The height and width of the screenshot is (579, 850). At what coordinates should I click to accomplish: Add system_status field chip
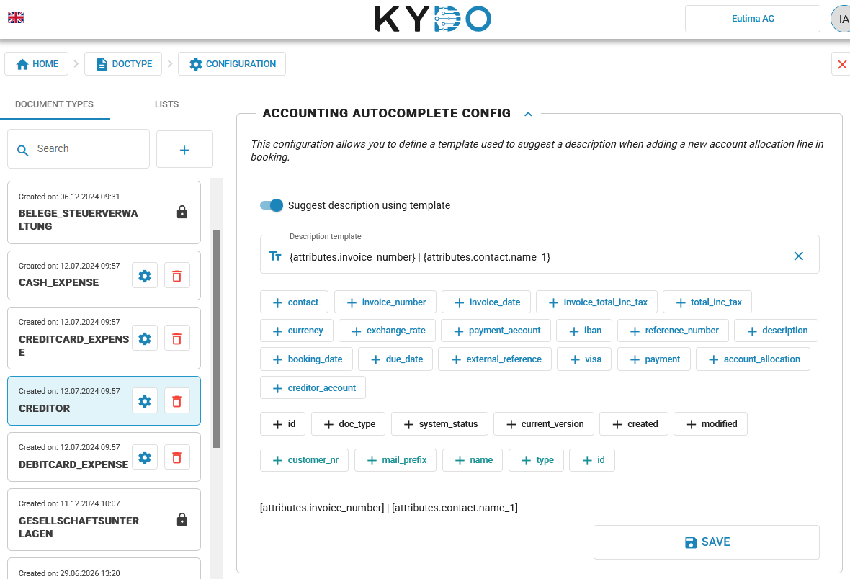[x=439, y=424]
